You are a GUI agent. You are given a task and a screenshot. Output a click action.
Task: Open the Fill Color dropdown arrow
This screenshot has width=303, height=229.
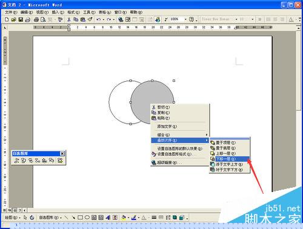128,217
